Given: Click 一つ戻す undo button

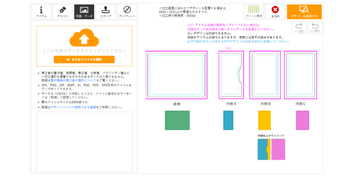Looking at the screenshot, I should [315, 27].
